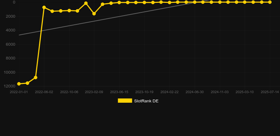
Task: Click the x-axis label 2023-06-15
Action: pyautogui.click(x=119, y=92)
